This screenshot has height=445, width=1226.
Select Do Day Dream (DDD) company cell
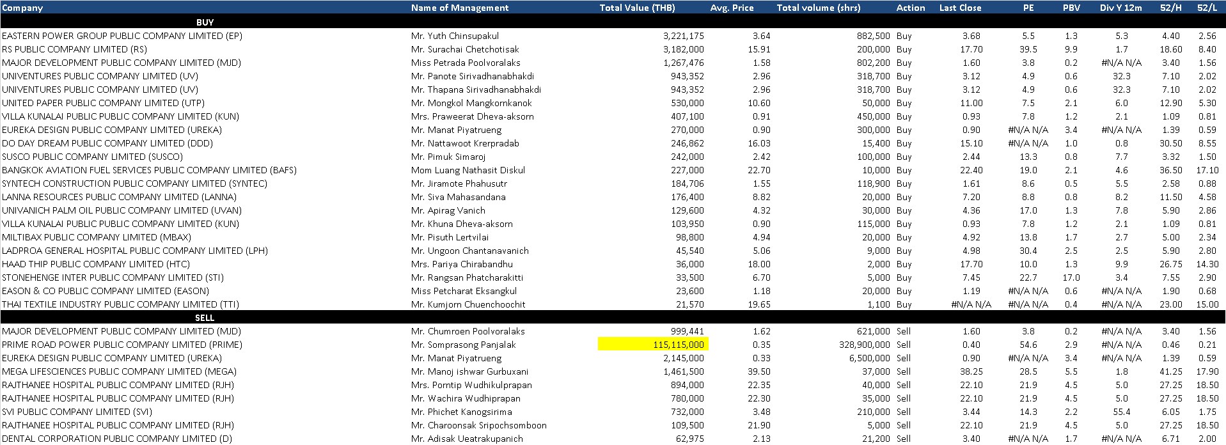[x=107, y=143]
